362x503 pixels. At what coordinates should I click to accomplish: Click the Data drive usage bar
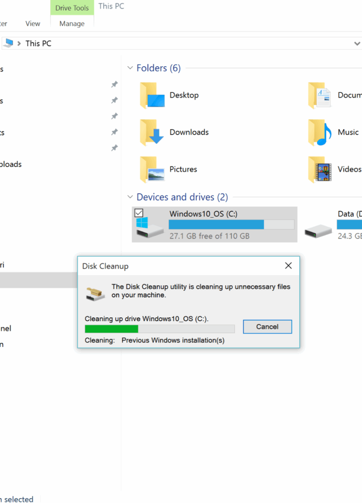[x=350, y=224]
